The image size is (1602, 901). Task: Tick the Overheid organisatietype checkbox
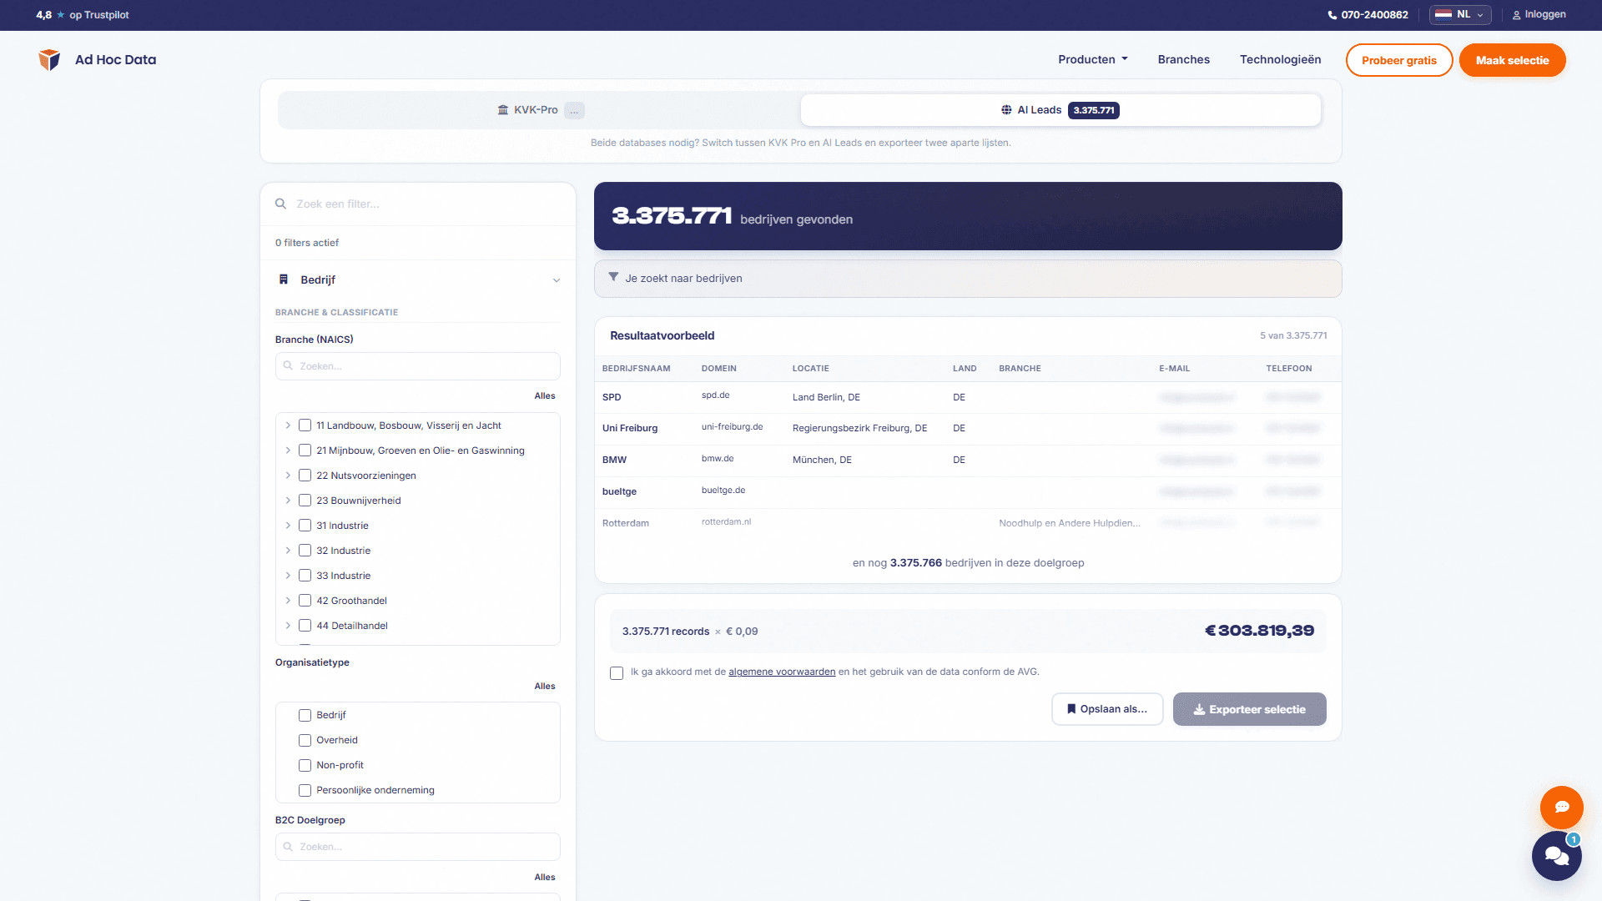pyautogui.click(x=305, y=740)
